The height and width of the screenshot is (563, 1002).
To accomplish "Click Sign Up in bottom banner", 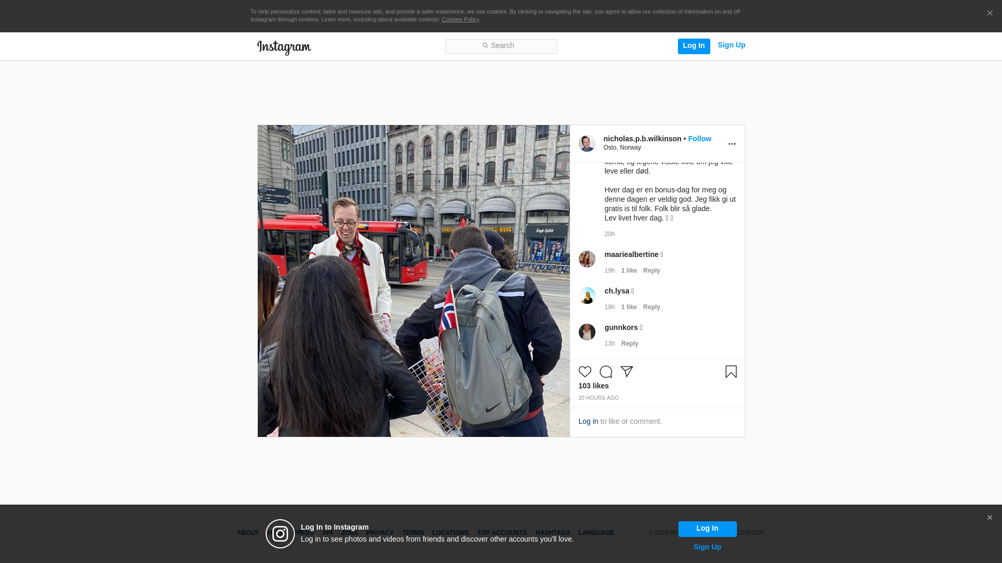I will [707, 547].
